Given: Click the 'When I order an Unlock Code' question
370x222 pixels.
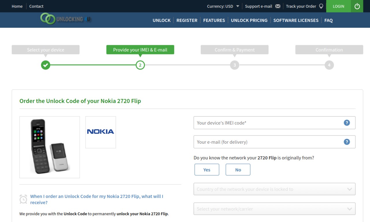Looking at the screenshot, I should pos(97,199).
